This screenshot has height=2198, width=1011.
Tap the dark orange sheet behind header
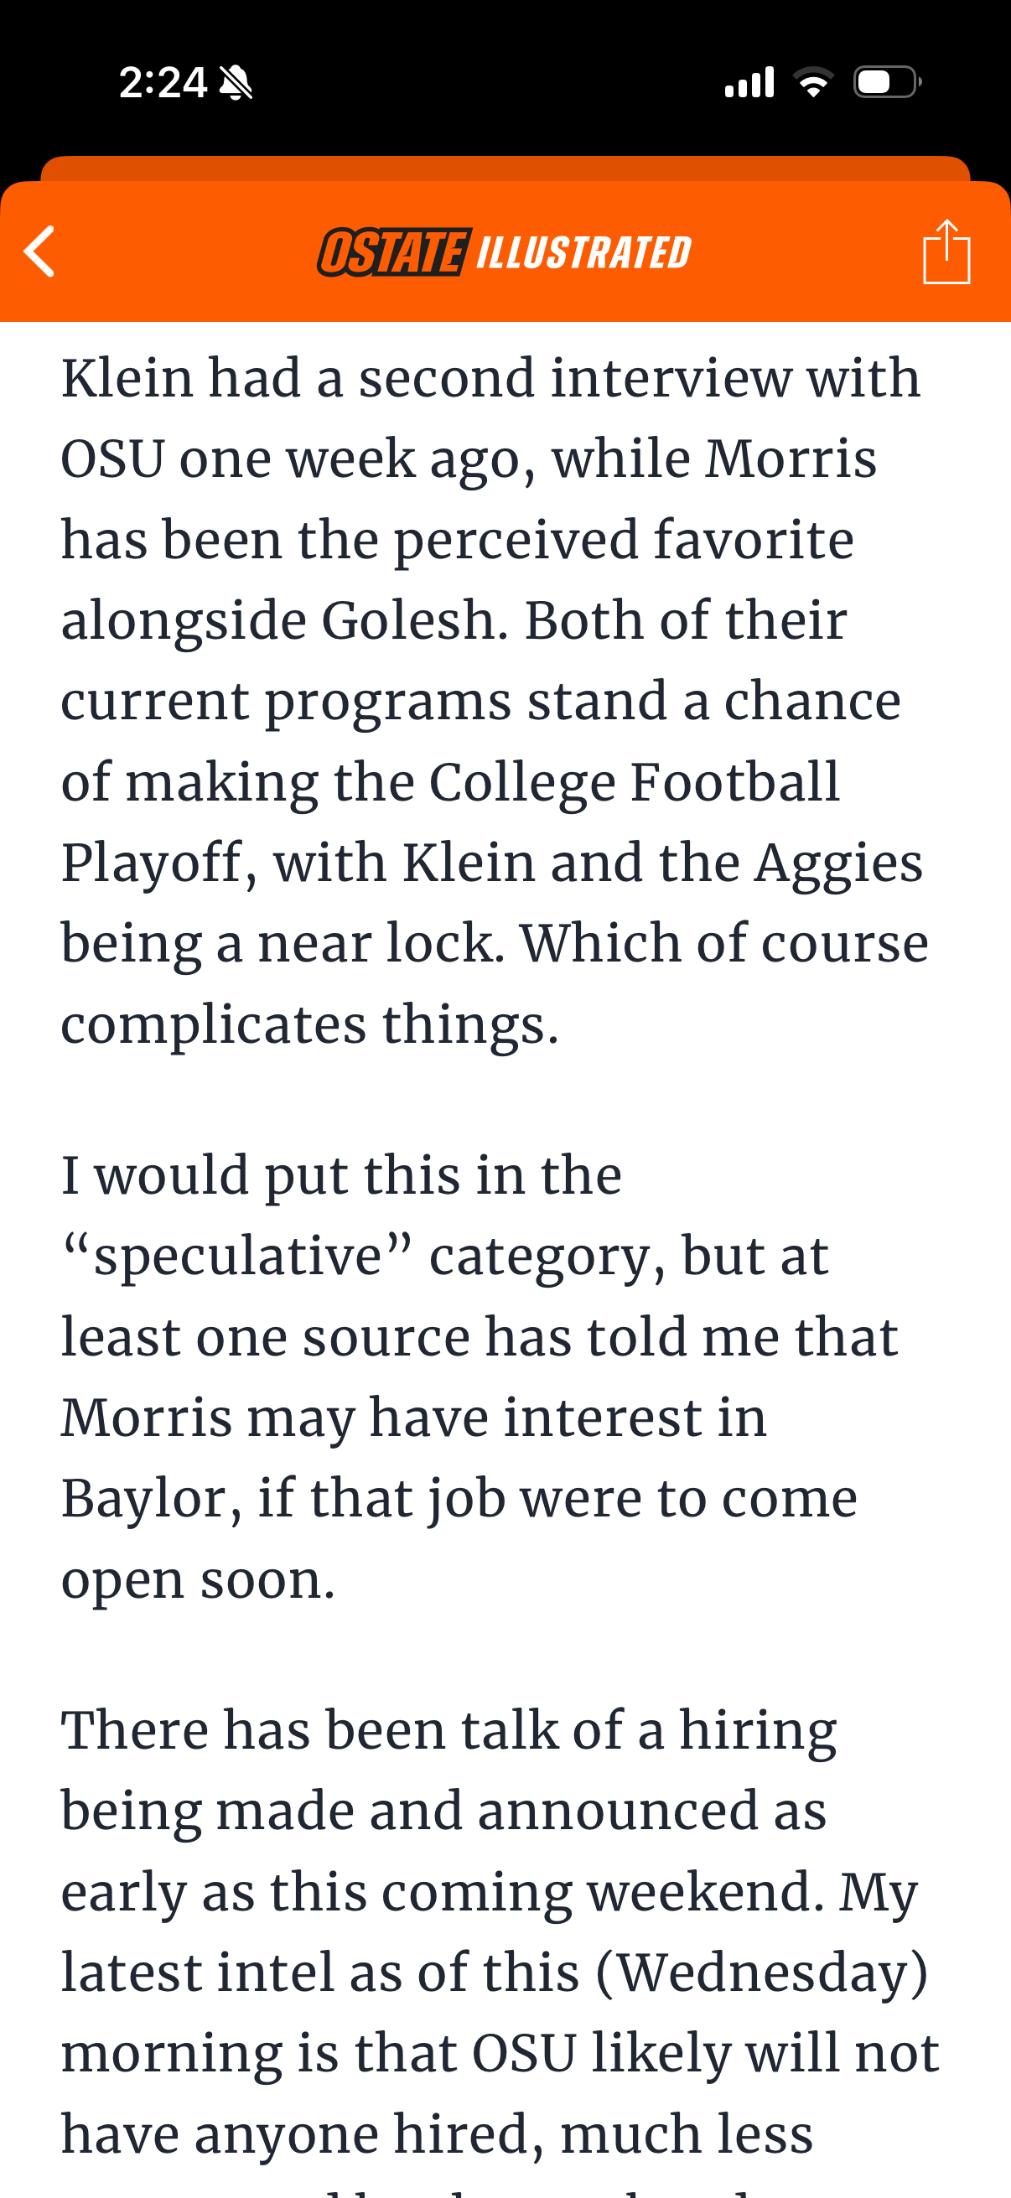(505, 168)
